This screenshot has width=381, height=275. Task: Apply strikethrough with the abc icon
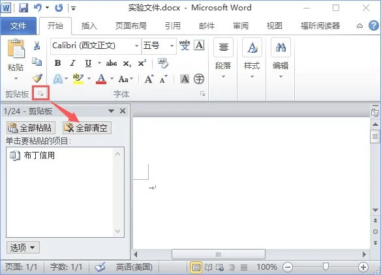pyautogui.click(x=112, y=63)
